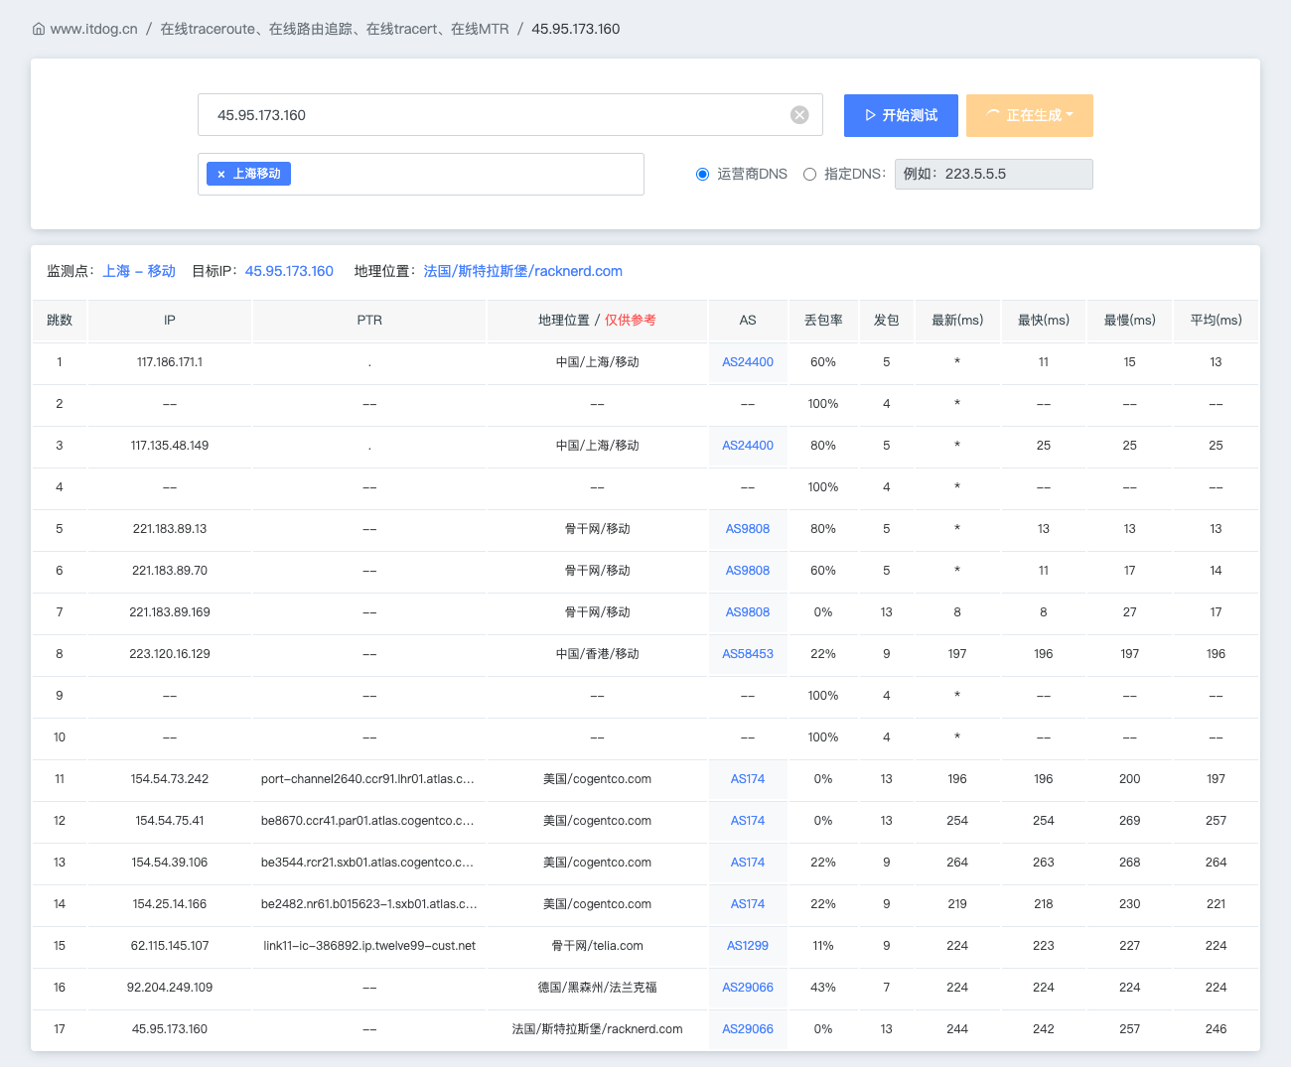Screen dimensions: 1291x1067
Task: Click the 平均(ms) column header
Action: [x=1216, y=321]
